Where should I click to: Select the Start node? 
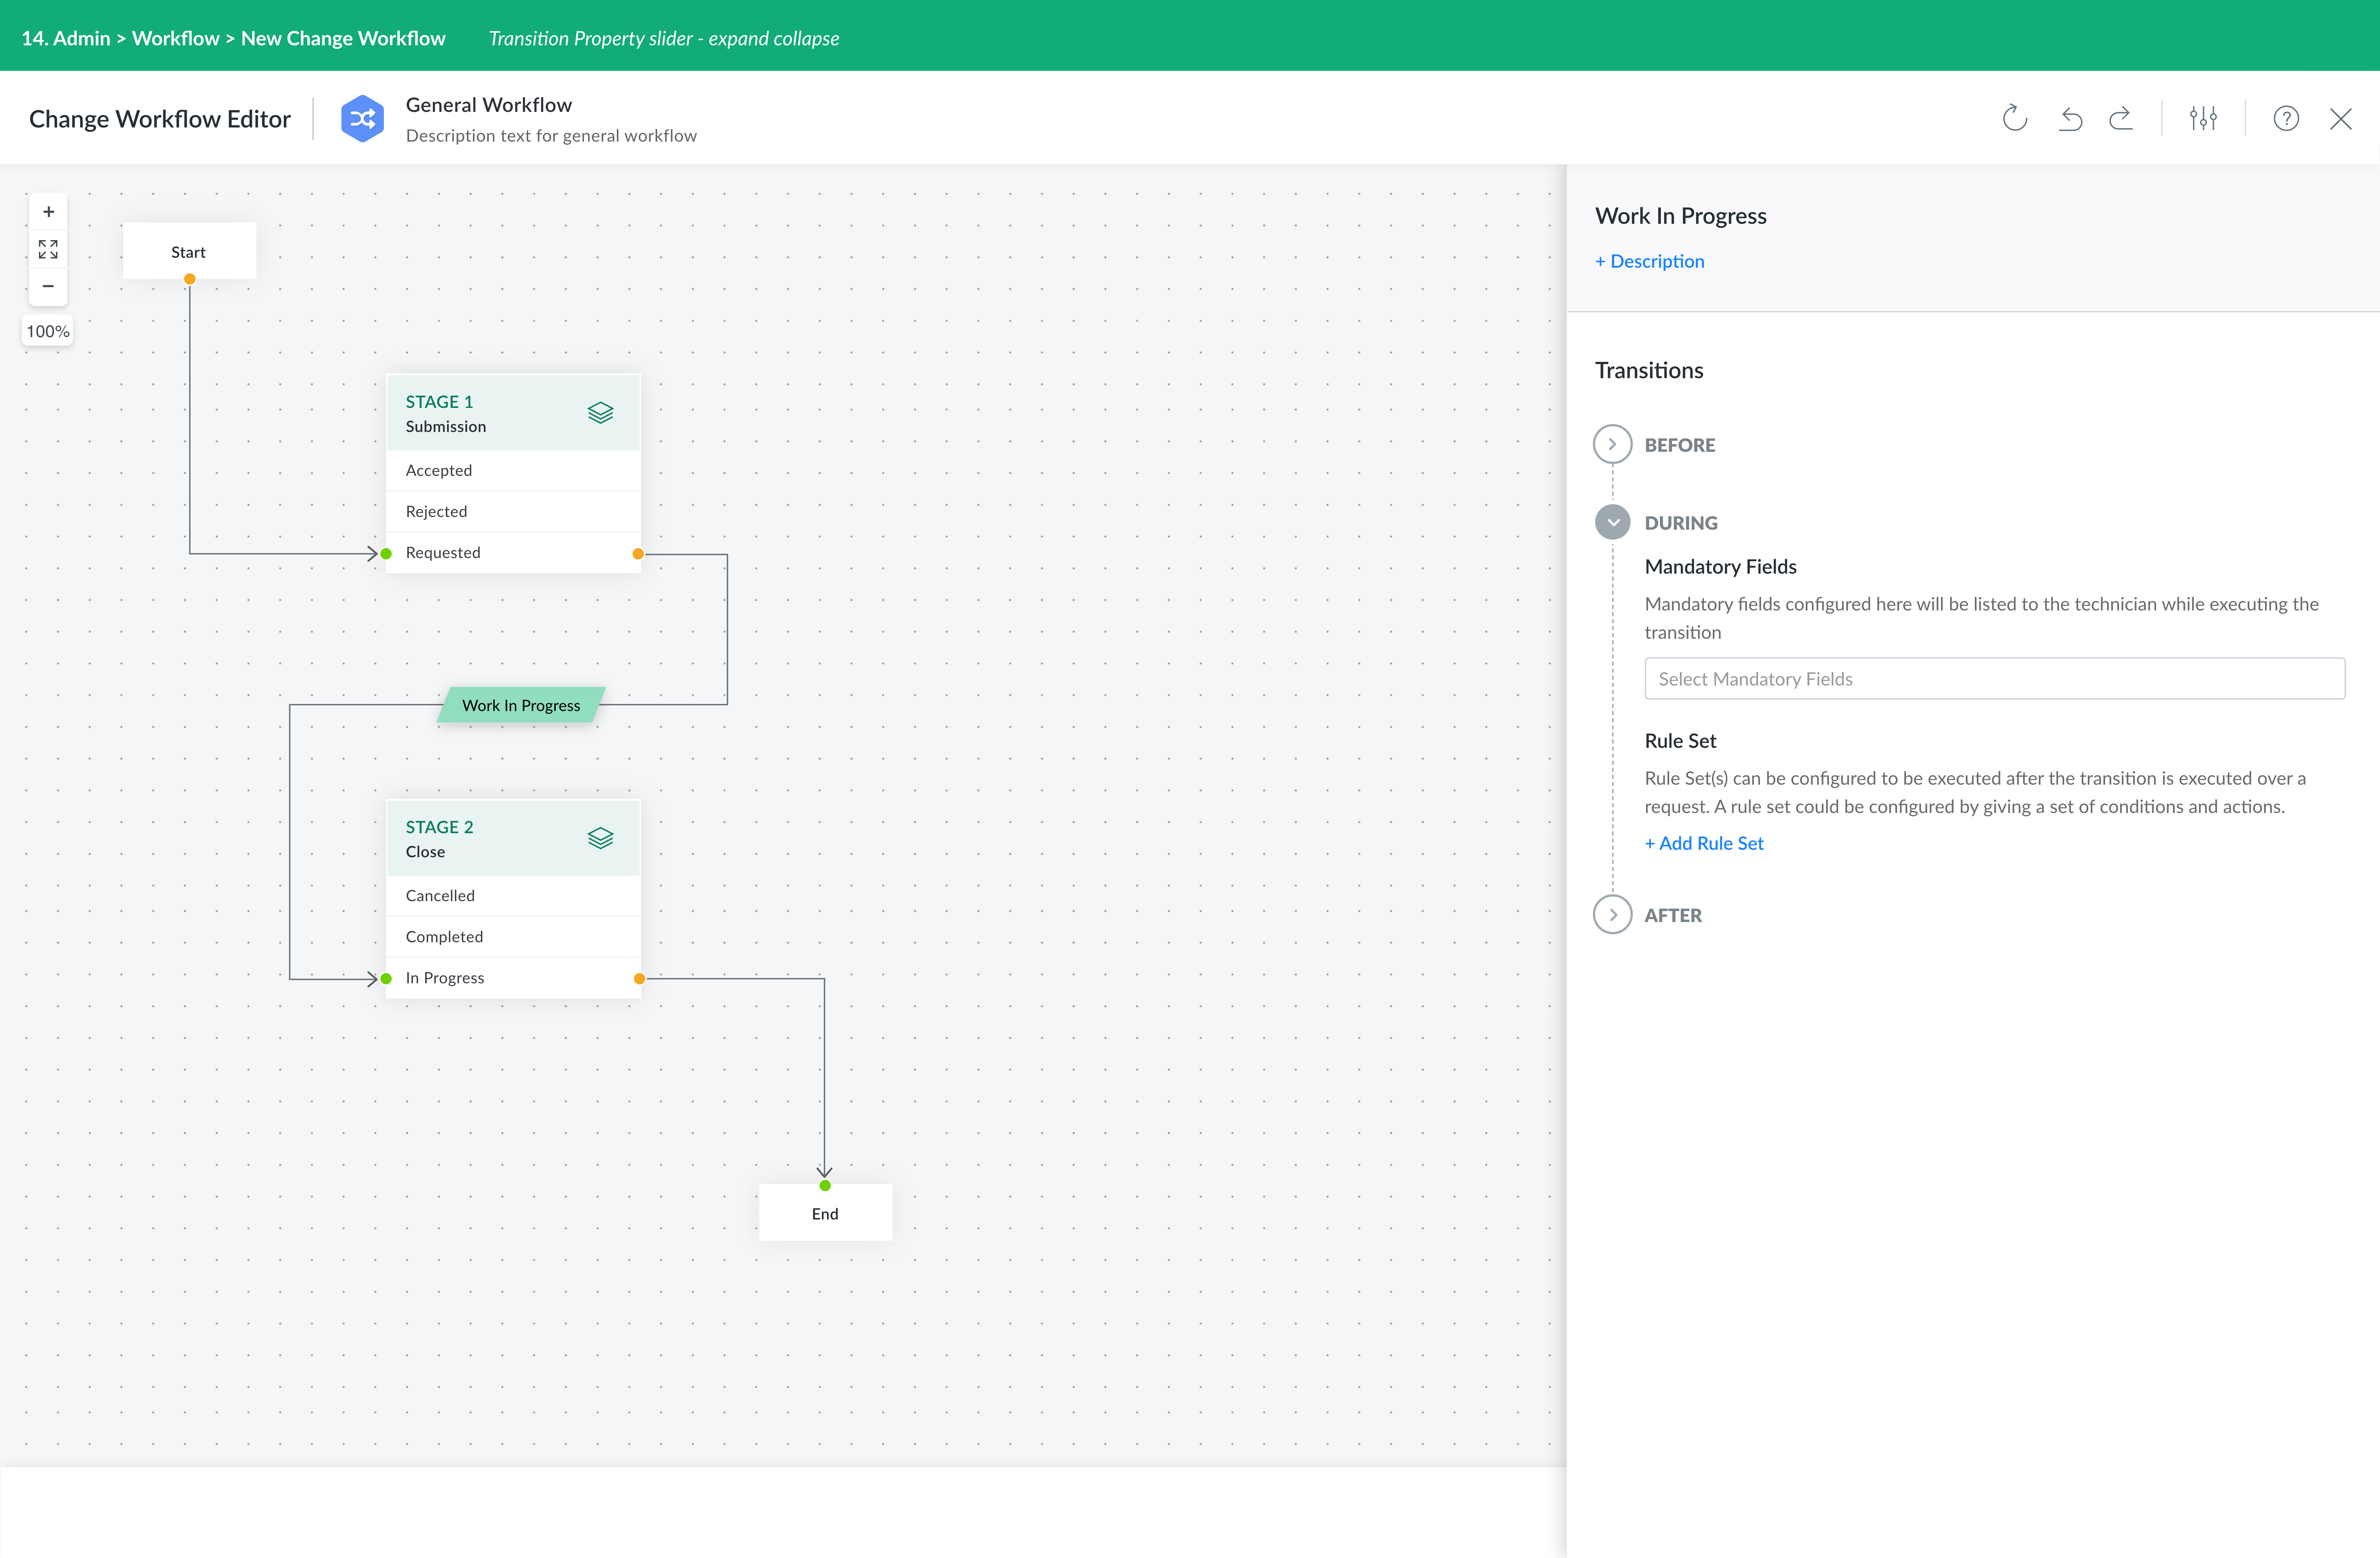[x=189, y=251]
